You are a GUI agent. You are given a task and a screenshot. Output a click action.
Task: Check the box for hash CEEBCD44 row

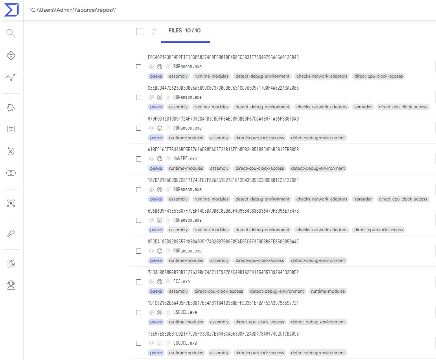click(138, 98)
